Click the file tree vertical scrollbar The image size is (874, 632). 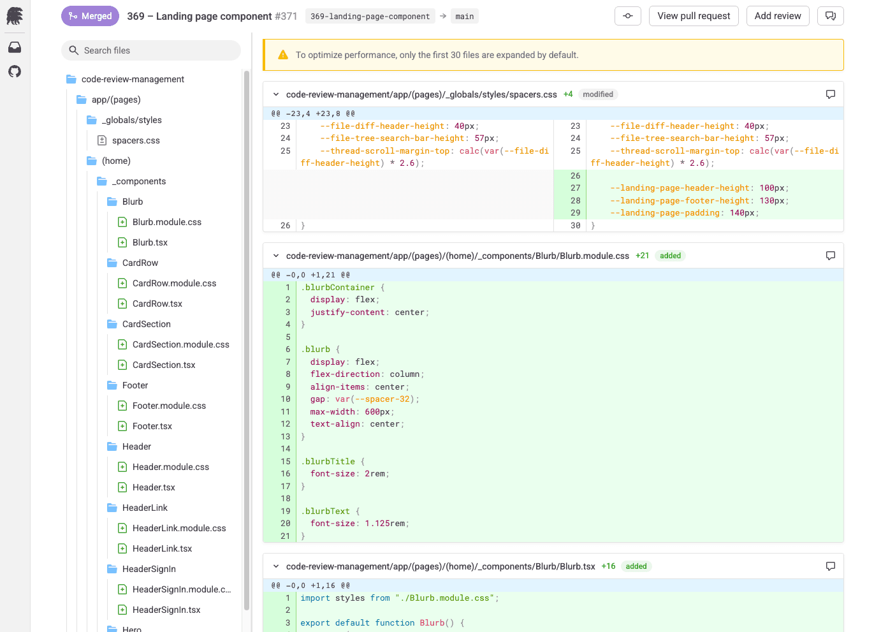246,341
